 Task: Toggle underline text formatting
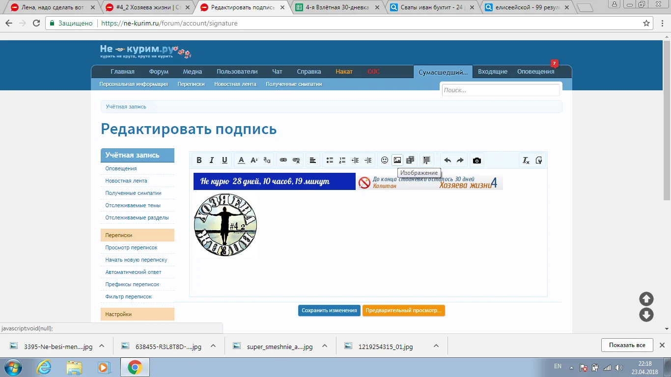[x=224, y=160]
